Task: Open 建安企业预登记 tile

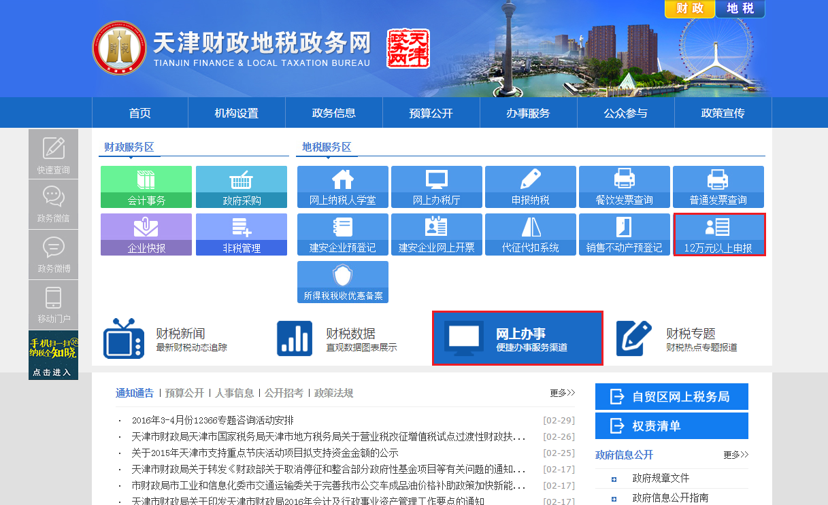Action: tap(343, 234)
